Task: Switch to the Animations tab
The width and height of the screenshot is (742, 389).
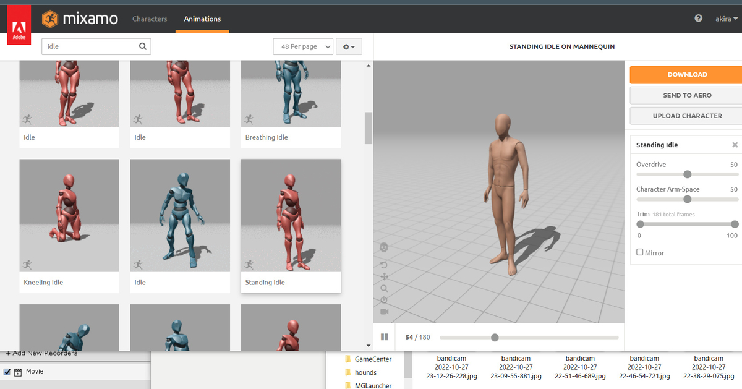Action: pos(202,19)
